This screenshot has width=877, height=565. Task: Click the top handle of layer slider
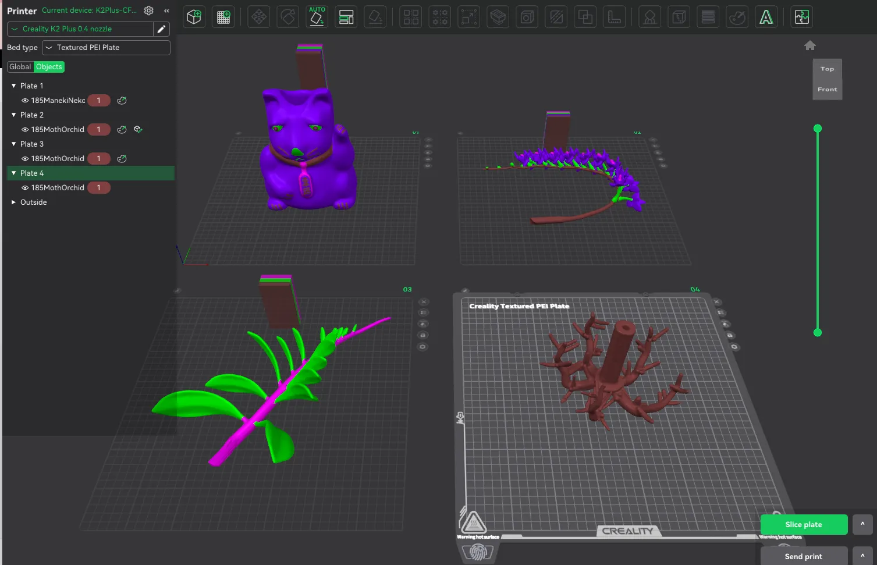[x=817, y=129]
